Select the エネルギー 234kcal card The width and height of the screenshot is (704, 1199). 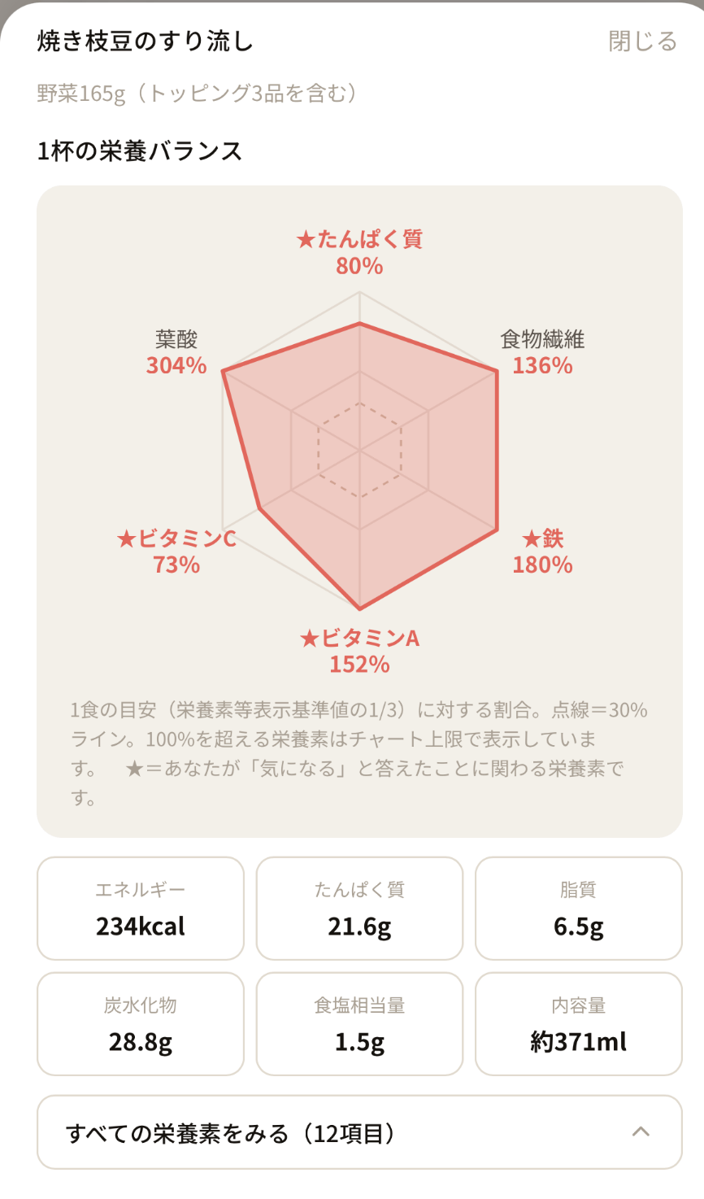click(141, 909)
